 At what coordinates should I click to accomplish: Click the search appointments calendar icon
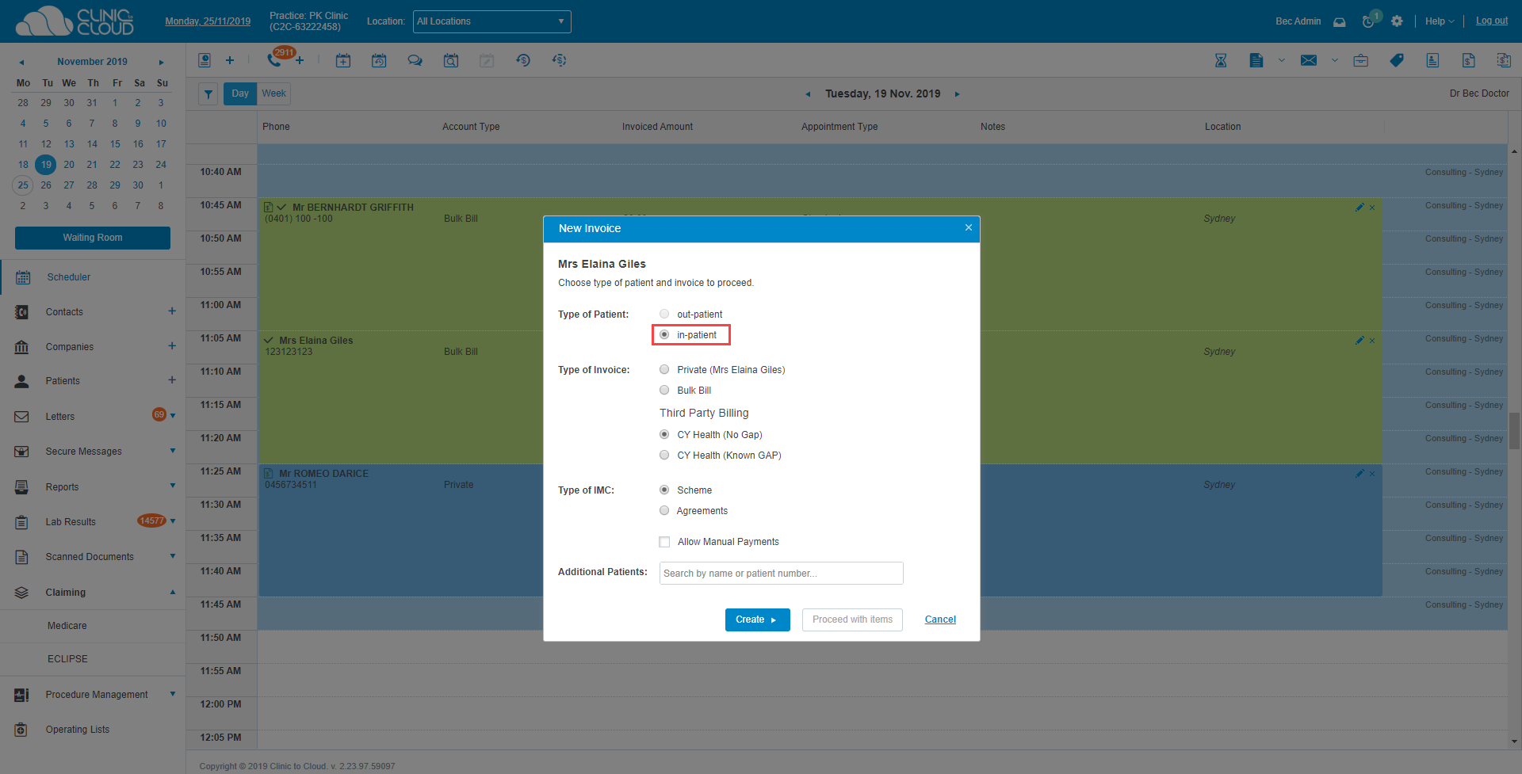(x=451, y=60)
